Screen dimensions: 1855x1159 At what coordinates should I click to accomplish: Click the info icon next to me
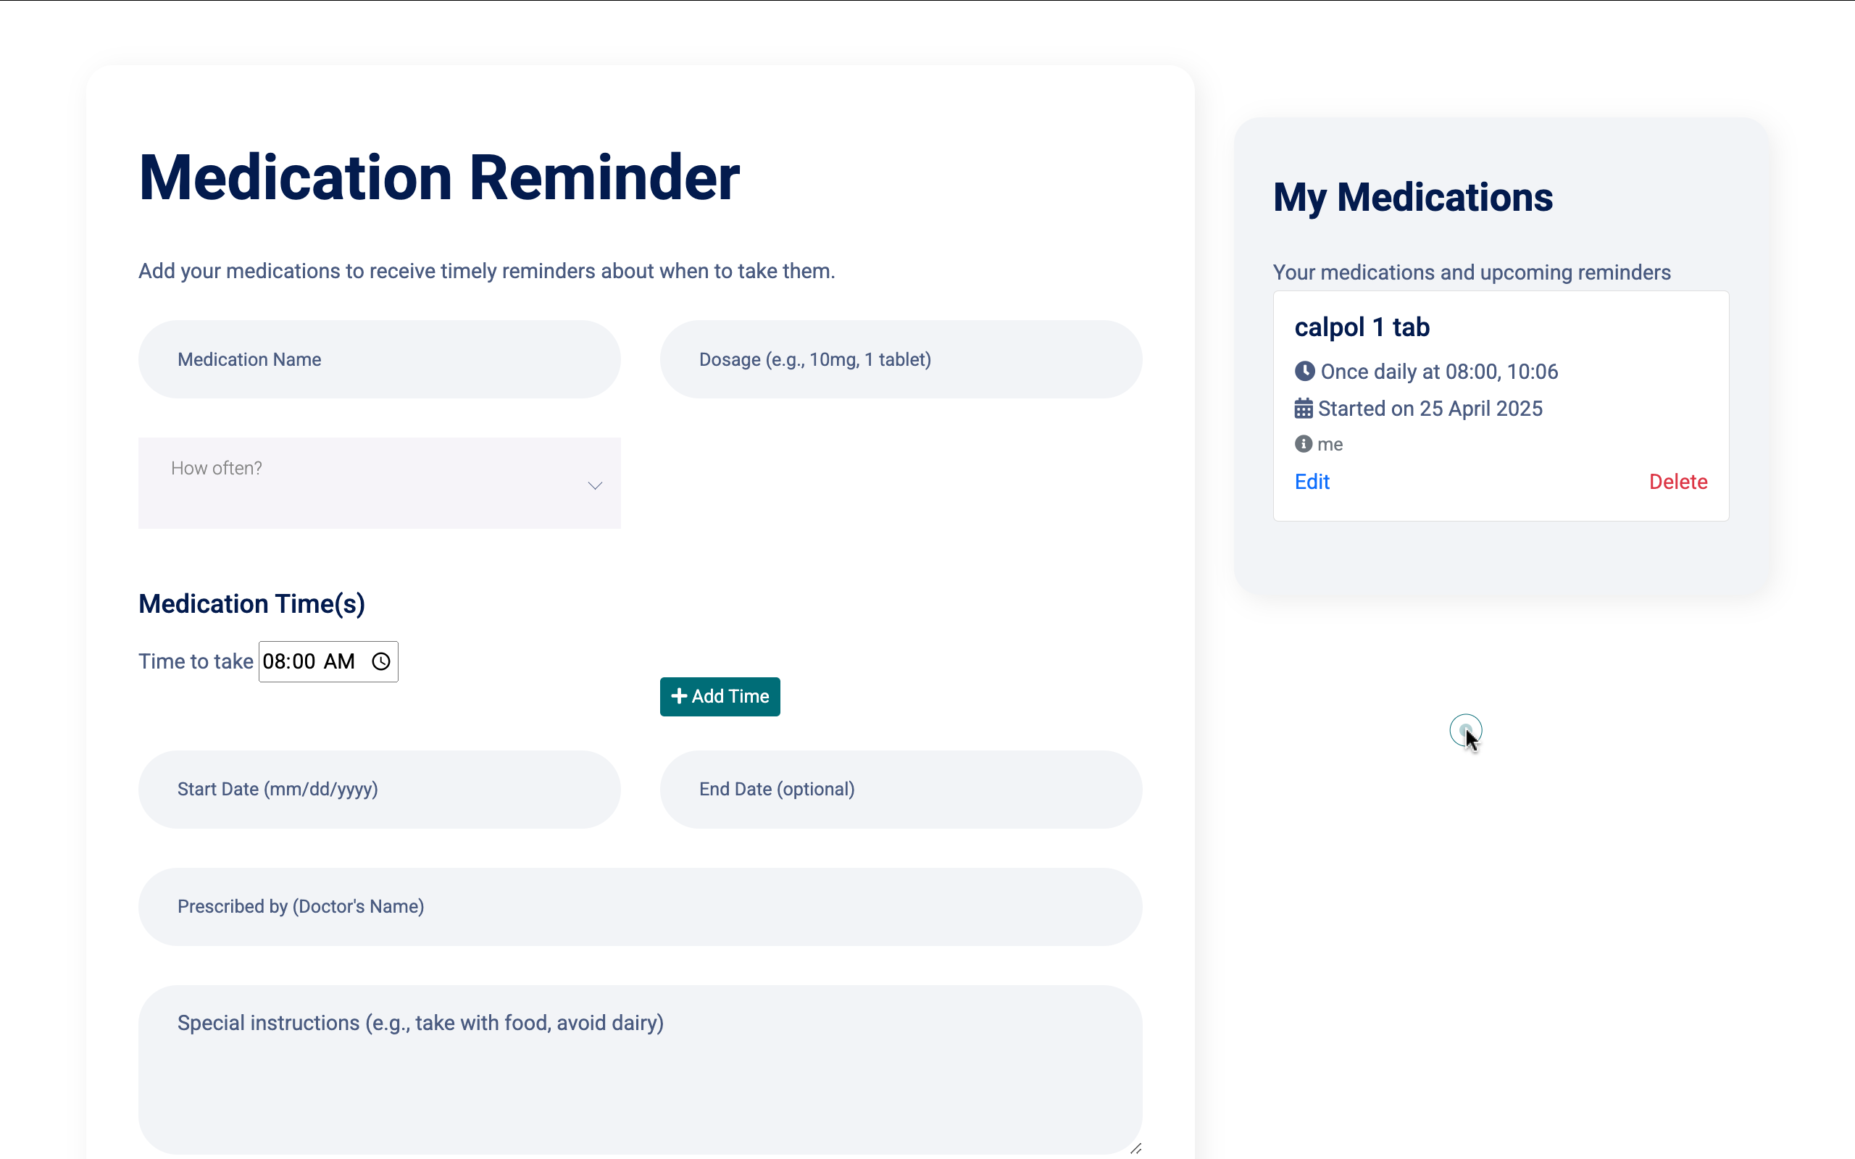point(1303,444)
